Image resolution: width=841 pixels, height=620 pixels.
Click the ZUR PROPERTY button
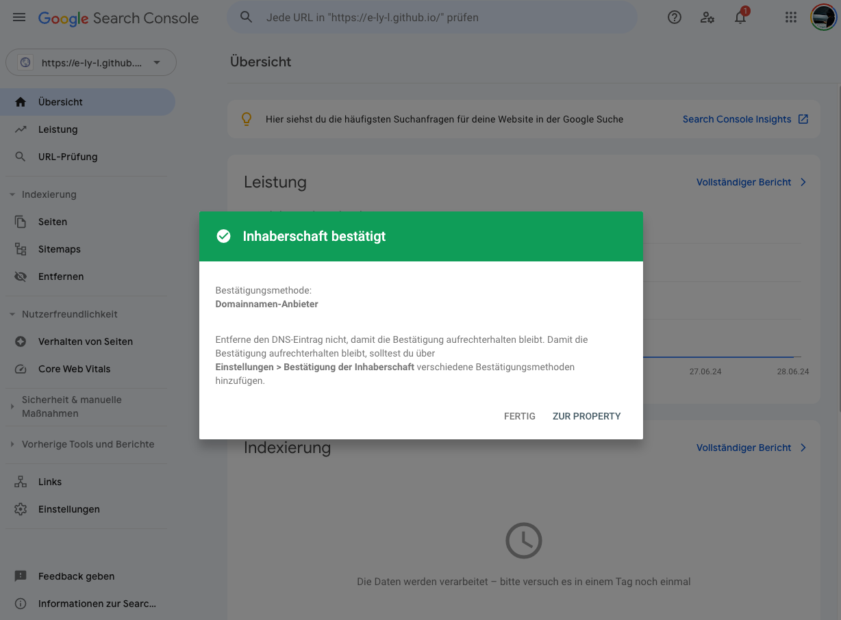[586, 416]
